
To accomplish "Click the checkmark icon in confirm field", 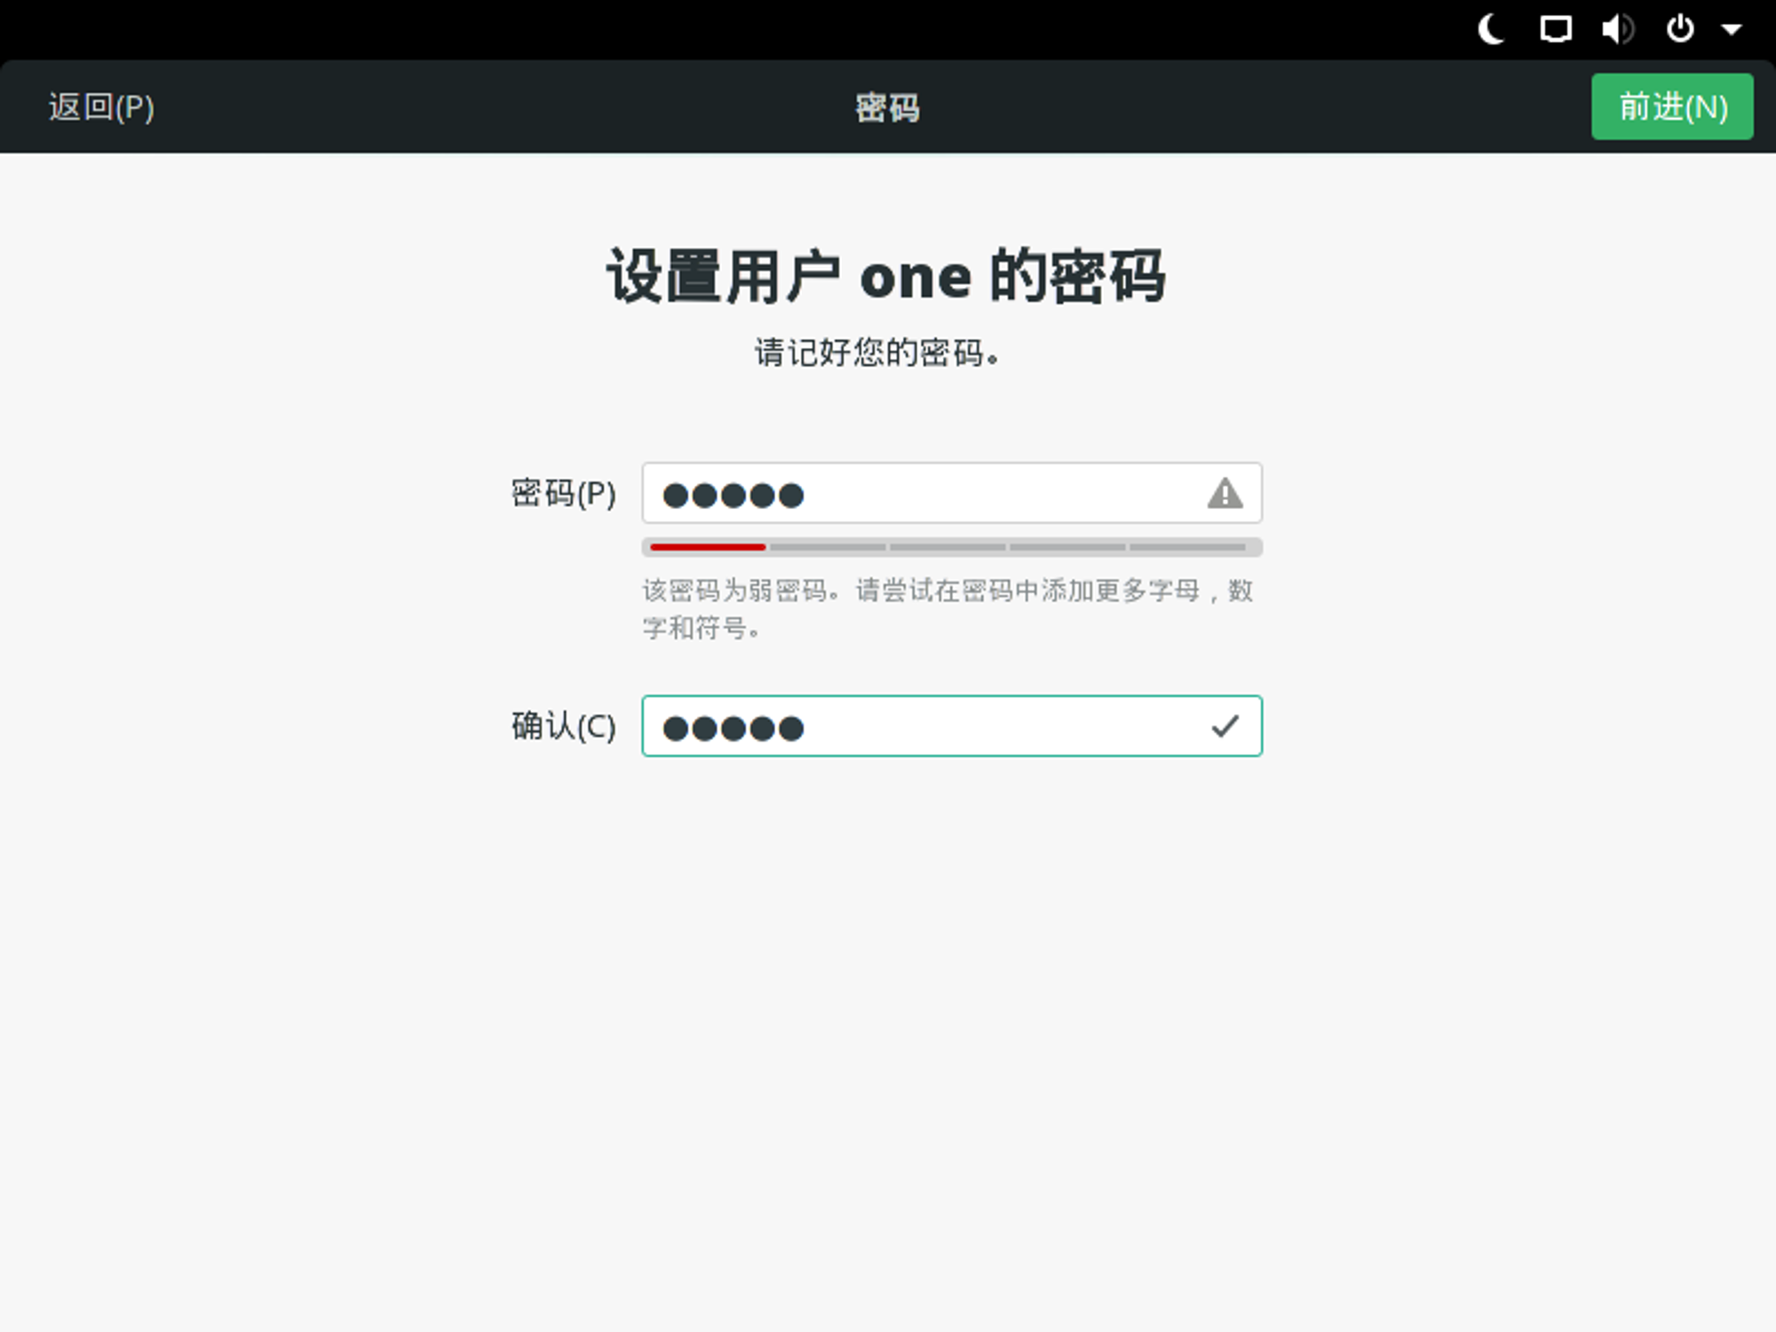I will coord(1225,726).
